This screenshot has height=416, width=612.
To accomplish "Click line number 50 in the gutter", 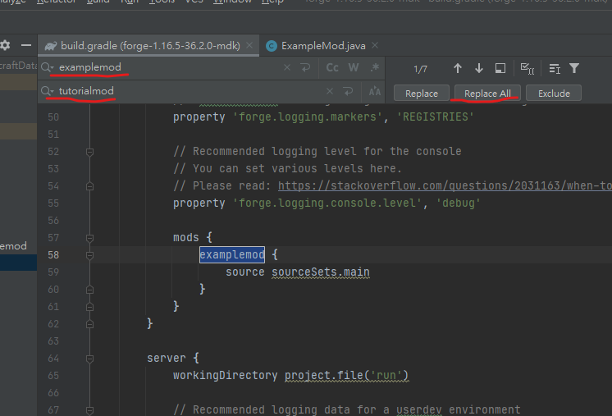I will point(53,117).
